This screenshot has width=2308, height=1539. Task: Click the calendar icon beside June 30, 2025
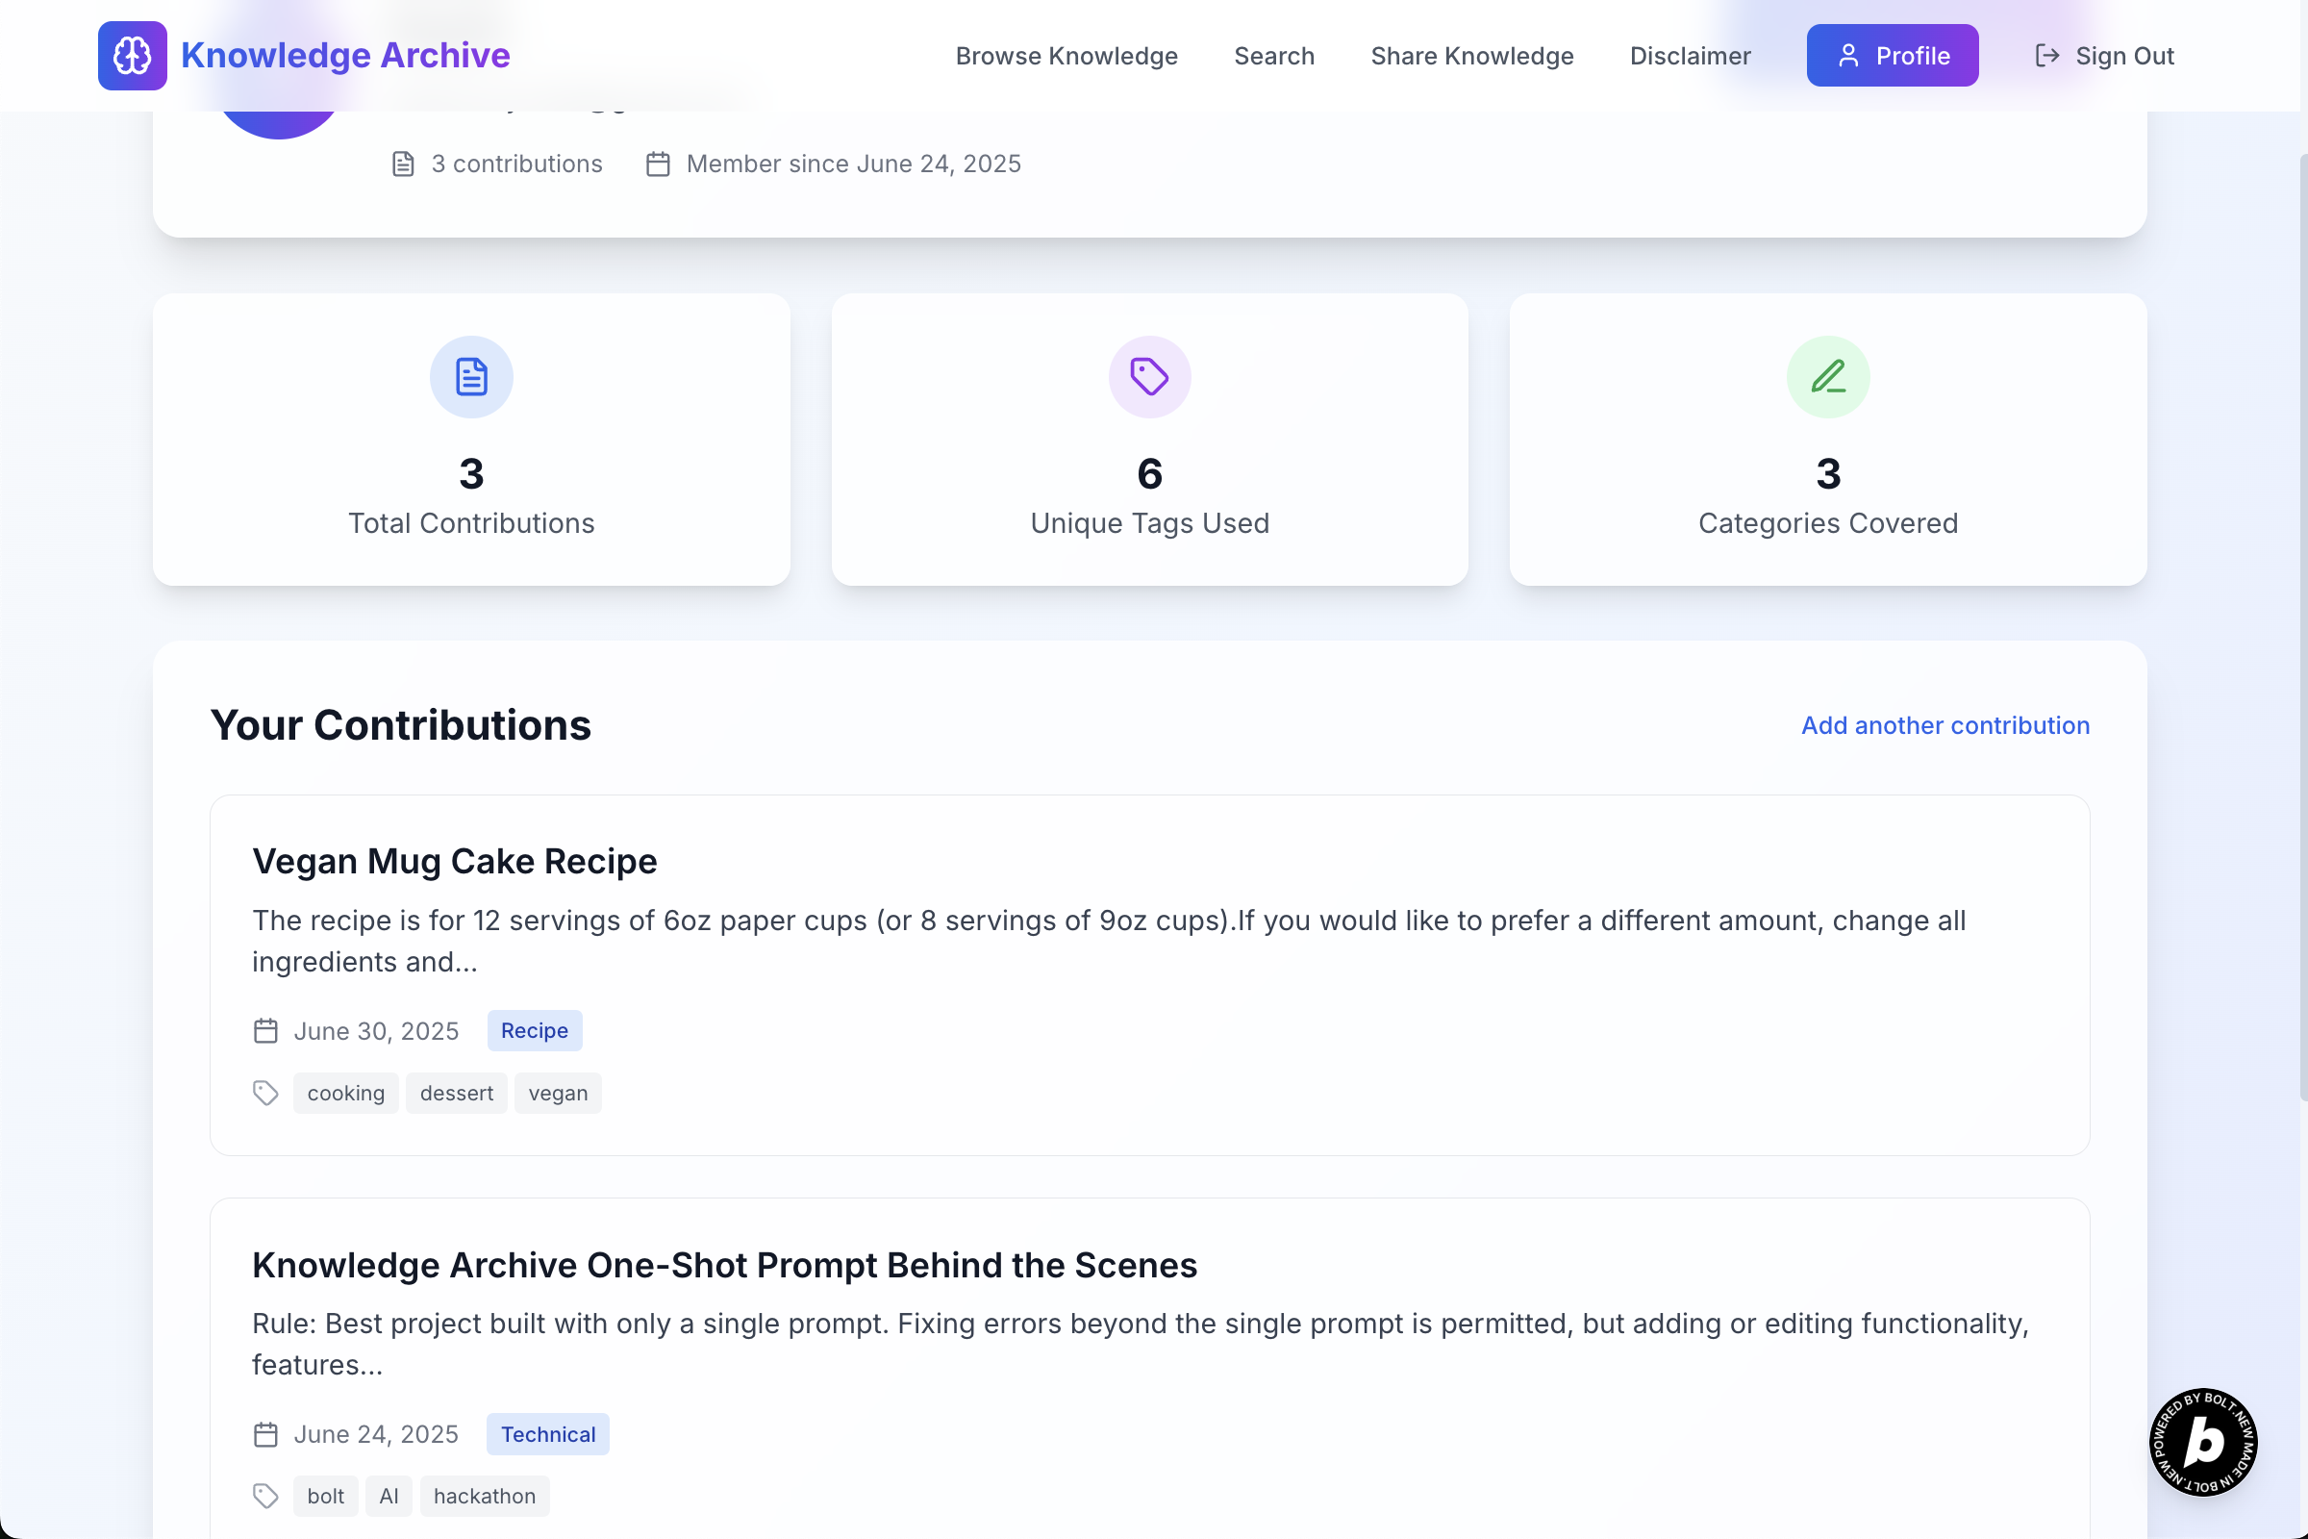[265, 1030]
